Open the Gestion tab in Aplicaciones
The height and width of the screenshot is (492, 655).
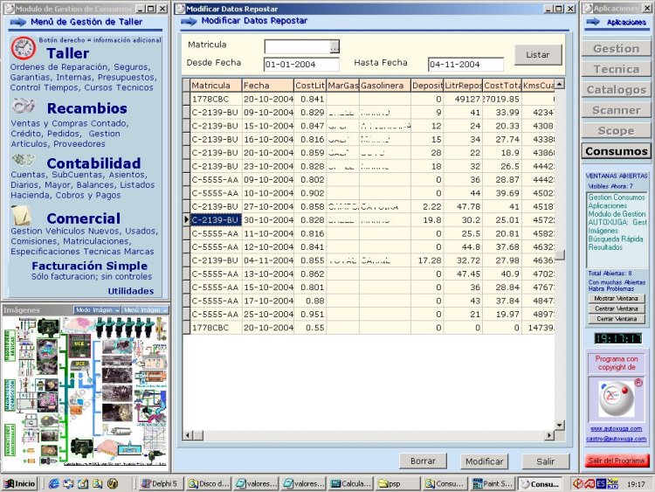point(617,48)
